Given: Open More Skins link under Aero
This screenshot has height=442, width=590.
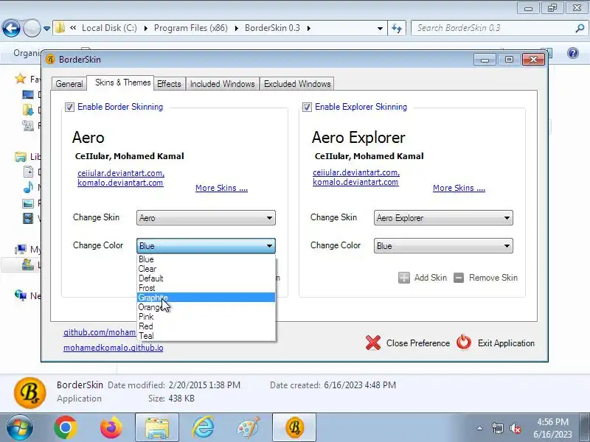Looking at the screenshot, I should click(221, 188).
